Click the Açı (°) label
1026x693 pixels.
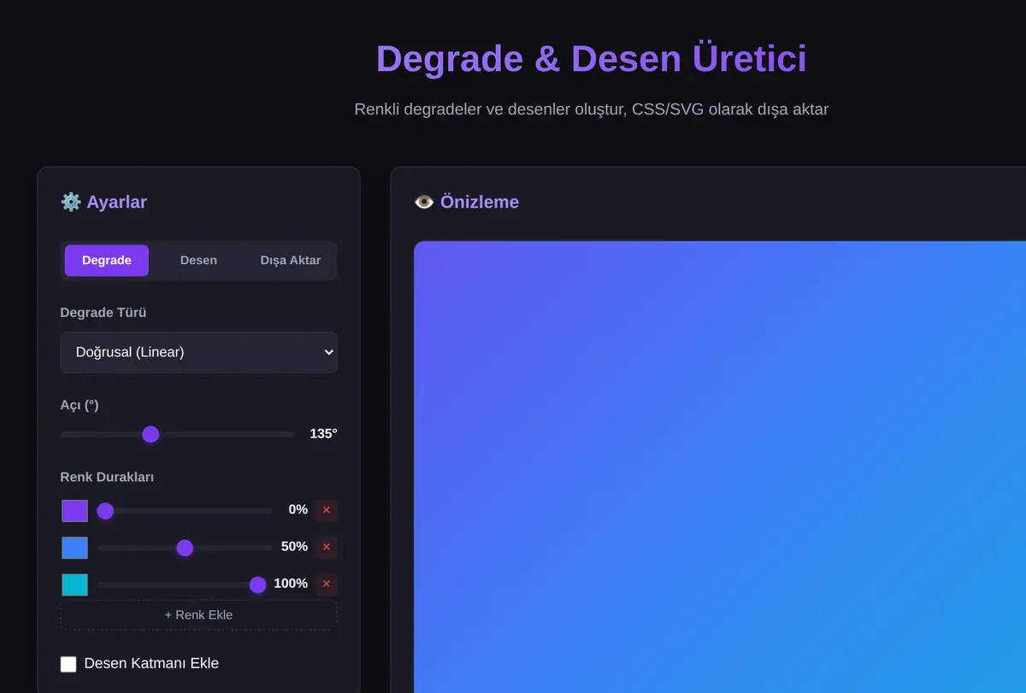(x=80, y=405)
